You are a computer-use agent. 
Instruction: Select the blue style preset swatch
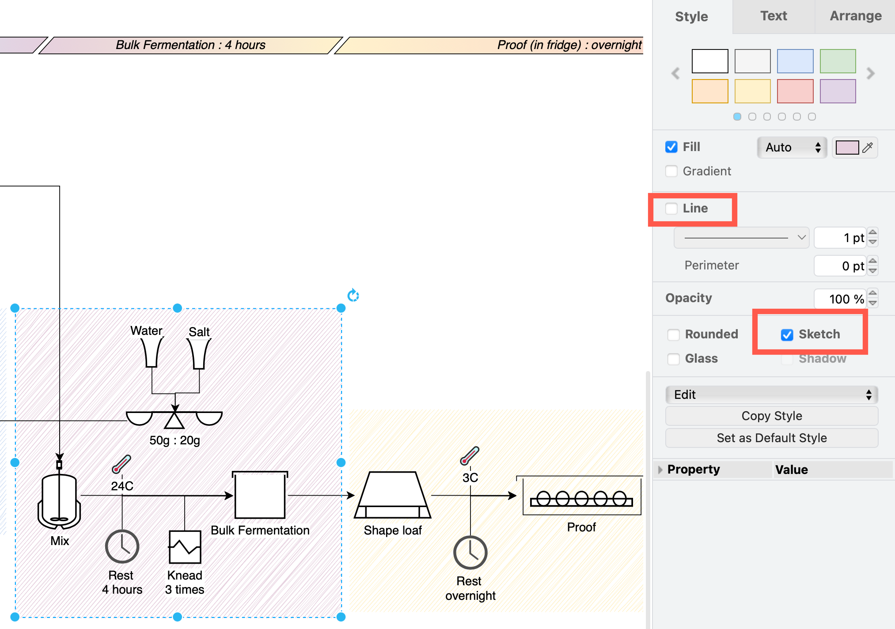[795, 61]
